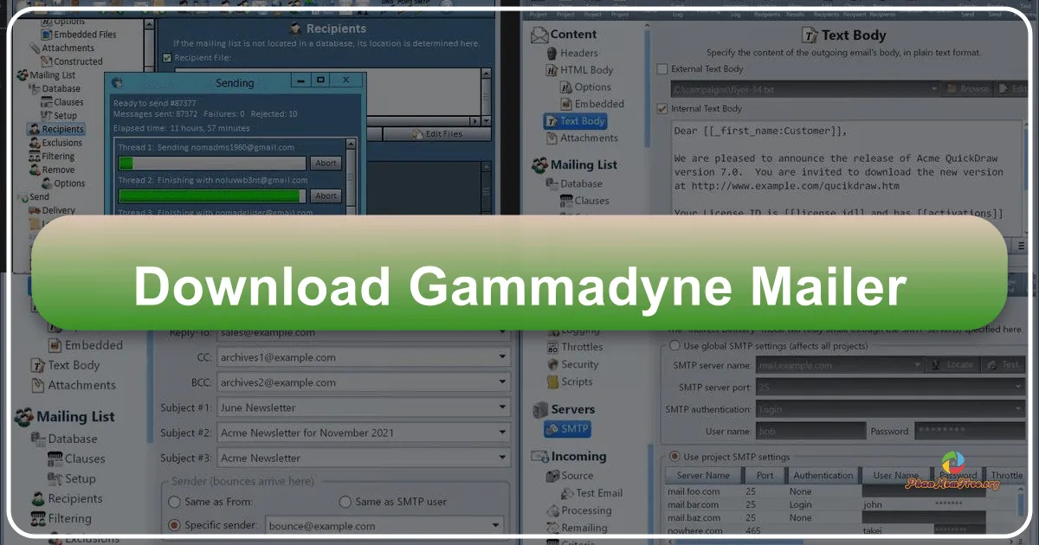Open the CC address dropdown
1039x545 pixels.
pyautogui.click(x=502, y=356)
